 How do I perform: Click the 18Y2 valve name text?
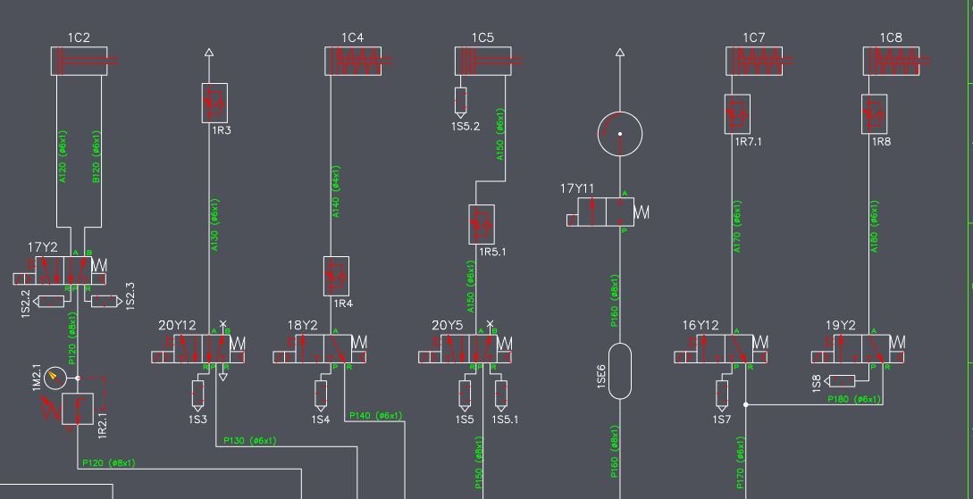302,326
